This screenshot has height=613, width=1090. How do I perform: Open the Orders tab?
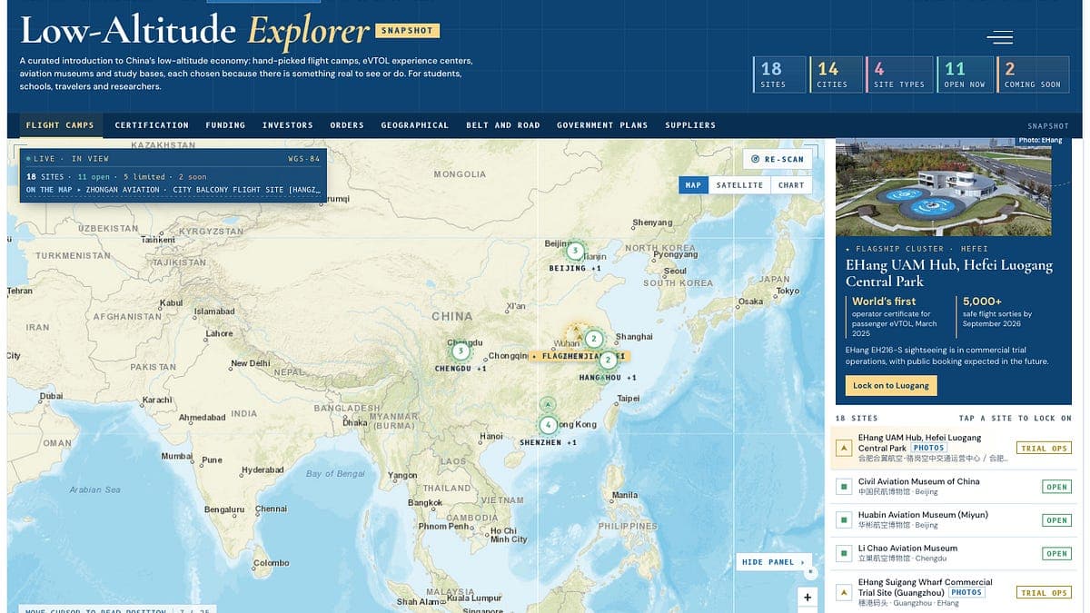347,125
